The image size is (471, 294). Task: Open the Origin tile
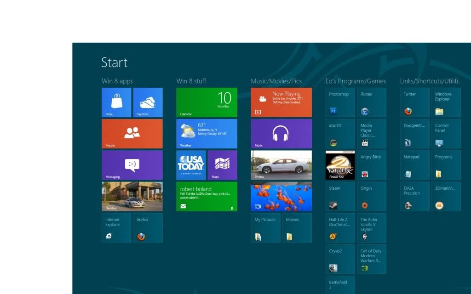coord(372,197)
